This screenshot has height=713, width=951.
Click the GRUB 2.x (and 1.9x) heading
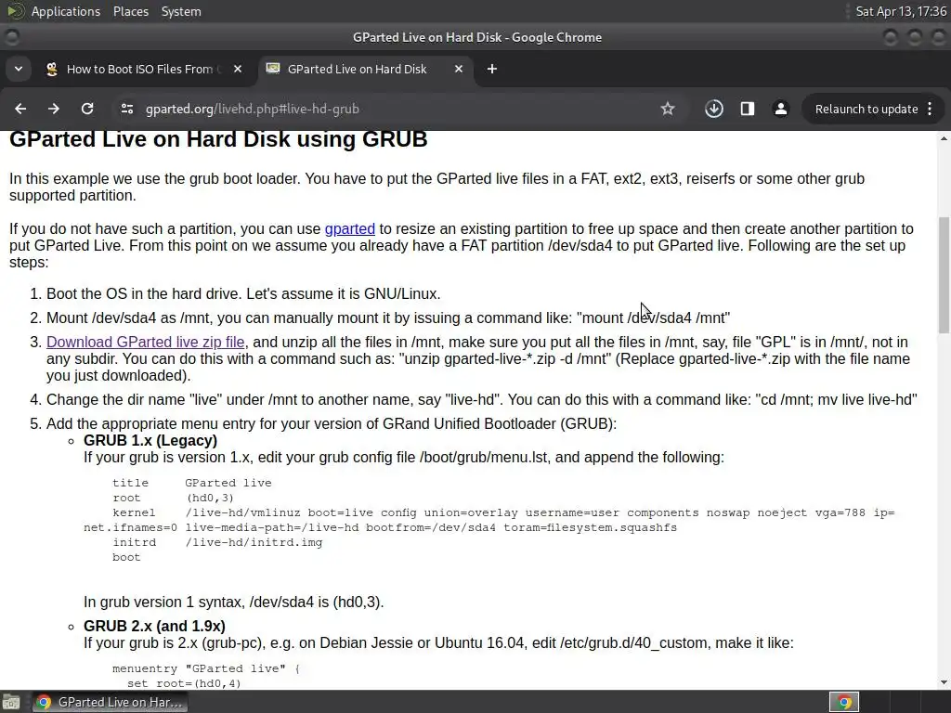pyautogui.click(x=155, y=626)
